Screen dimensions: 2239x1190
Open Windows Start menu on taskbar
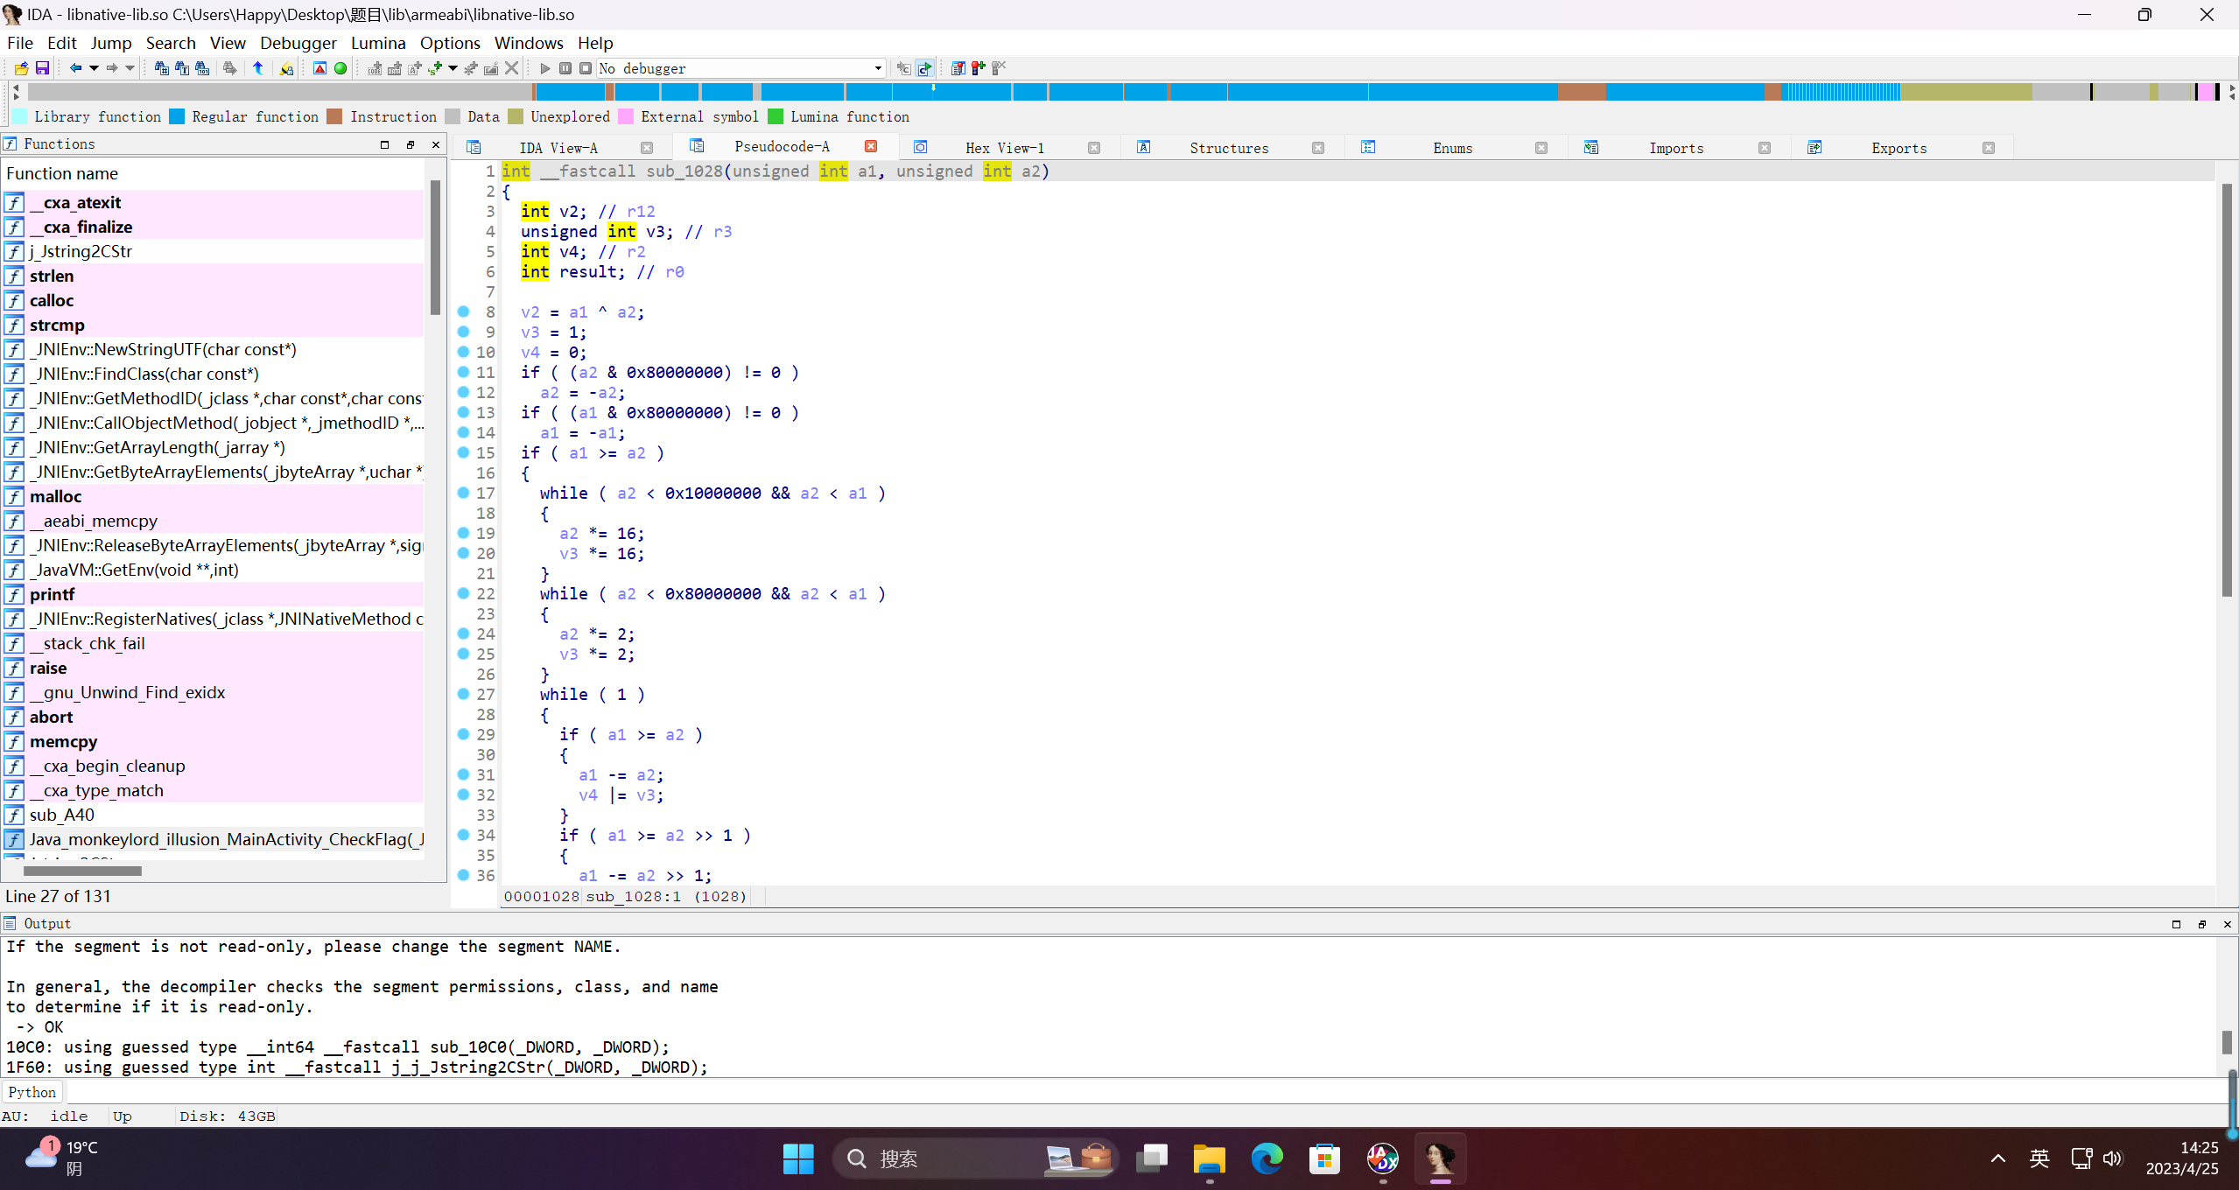click(x=798, y=1158)
